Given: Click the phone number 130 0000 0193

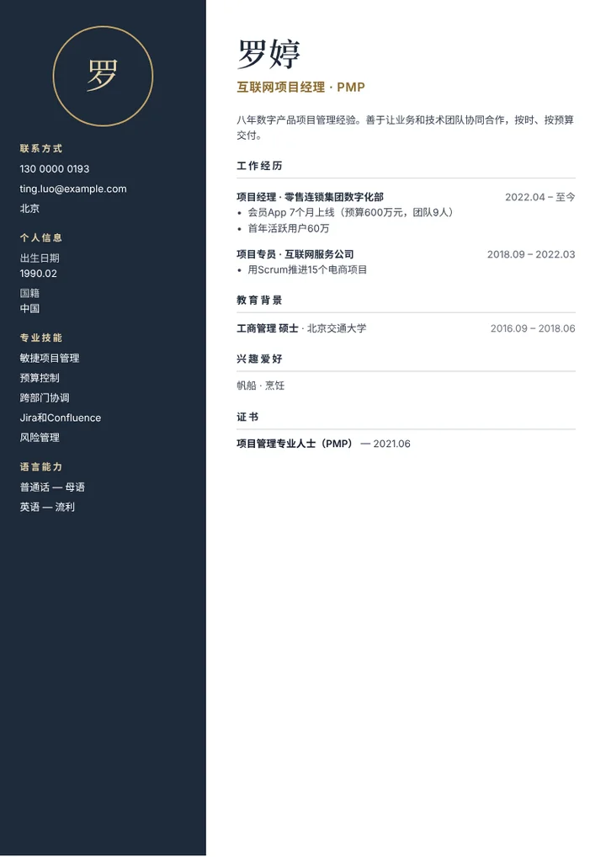Looking at the screenshot, I should coord(55,169).
